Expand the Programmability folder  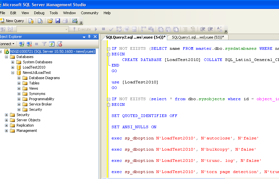pyautogui.click(x=19, y=99)
